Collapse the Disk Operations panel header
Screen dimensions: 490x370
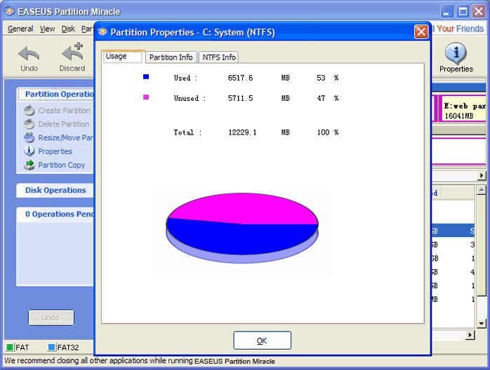(55, 191)
